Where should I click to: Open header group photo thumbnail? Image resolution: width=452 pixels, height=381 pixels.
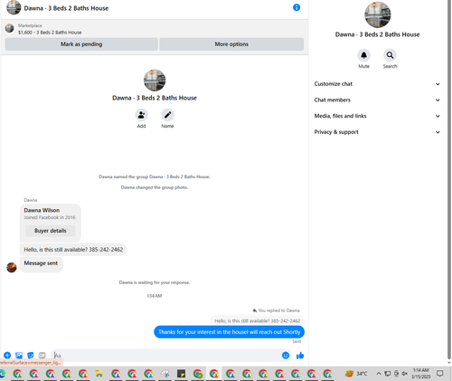(14, 7)
